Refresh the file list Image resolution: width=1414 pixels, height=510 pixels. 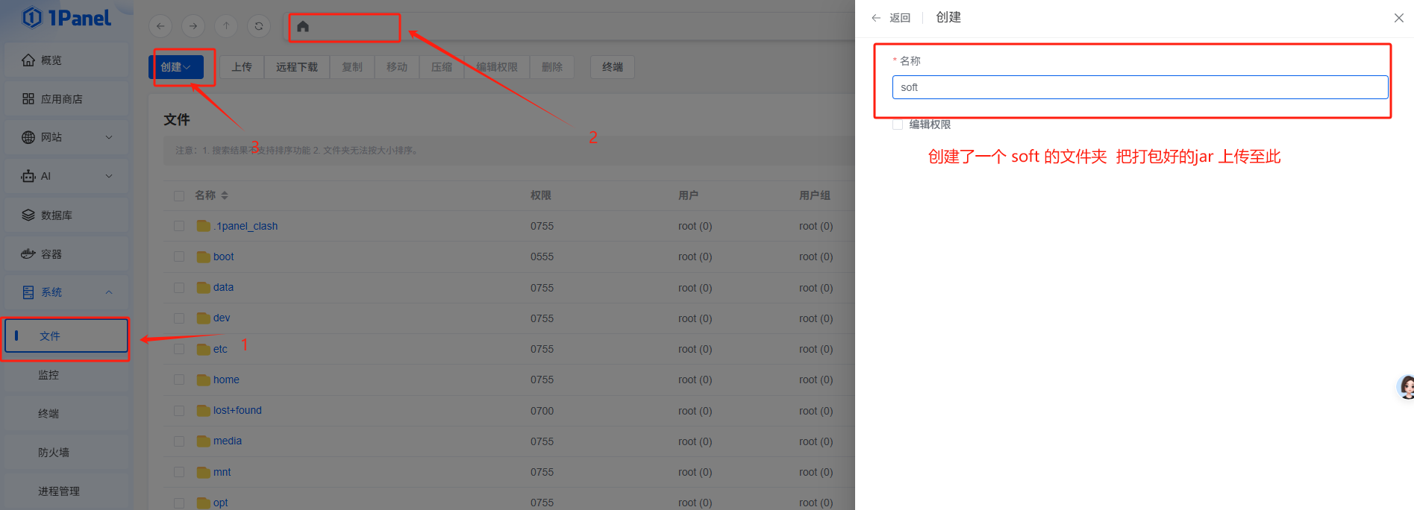click(259, 26)
